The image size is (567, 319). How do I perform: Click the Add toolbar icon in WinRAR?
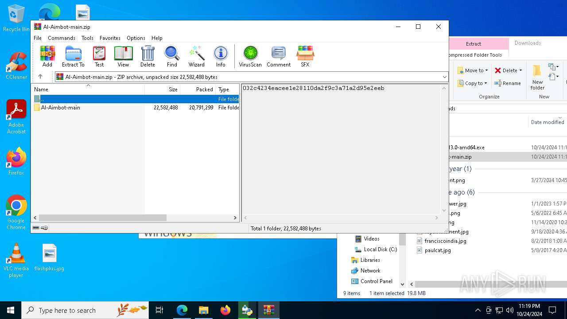tap(47, 56)
